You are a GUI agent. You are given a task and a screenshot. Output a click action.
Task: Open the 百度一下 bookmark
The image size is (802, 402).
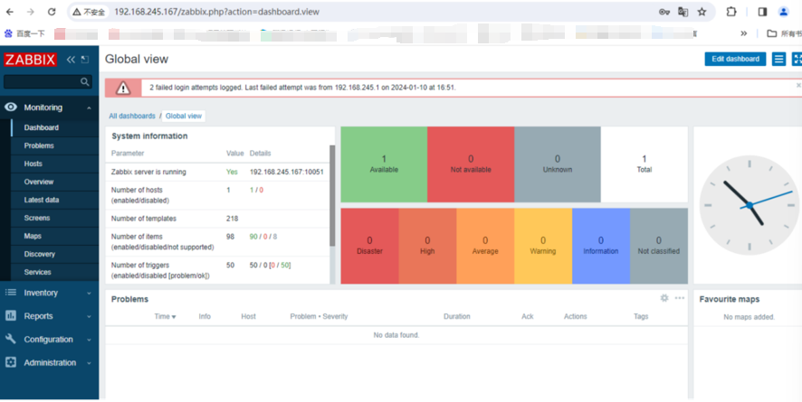coord(25,33)
